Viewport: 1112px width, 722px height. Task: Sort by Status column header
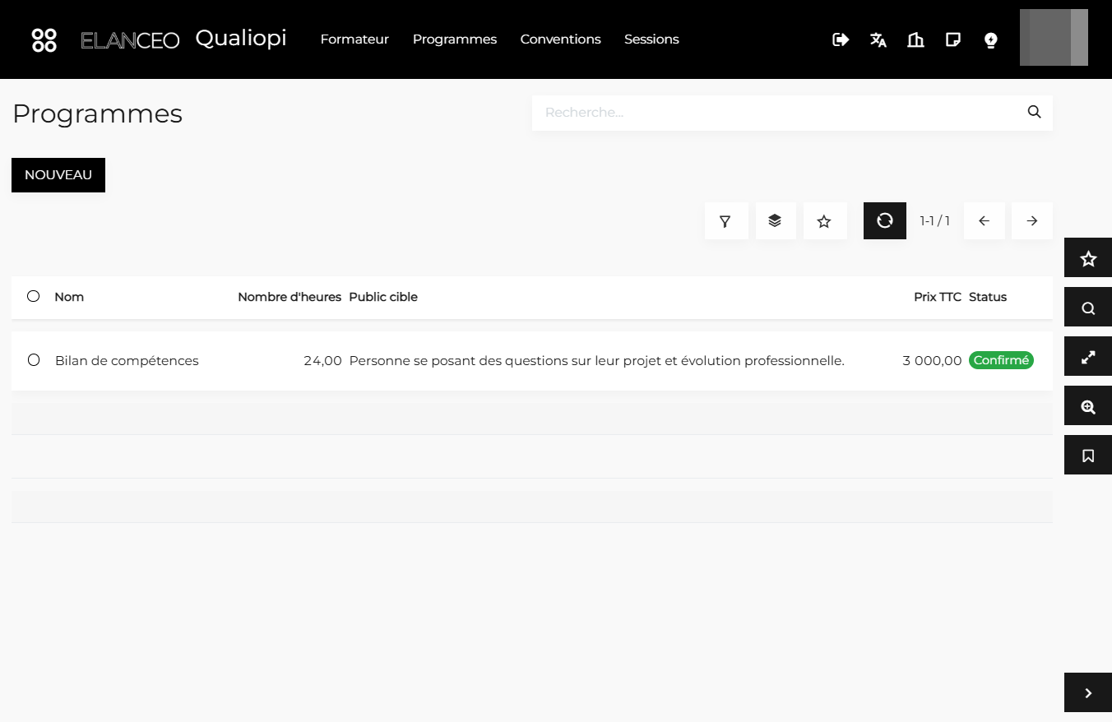coord(988,297)
